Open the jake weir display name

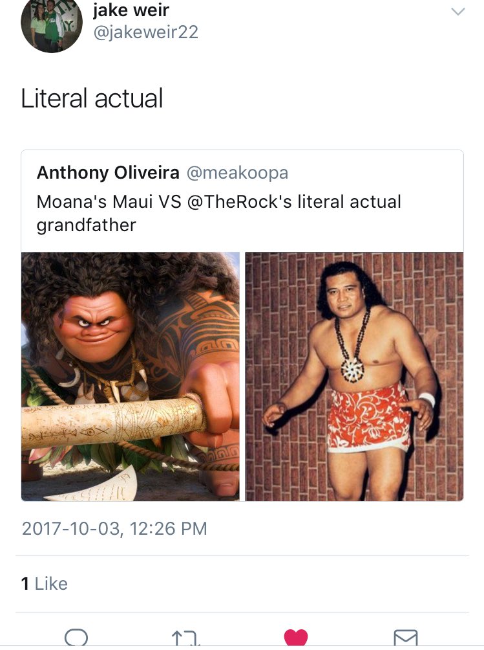click(x=131, y=10)
